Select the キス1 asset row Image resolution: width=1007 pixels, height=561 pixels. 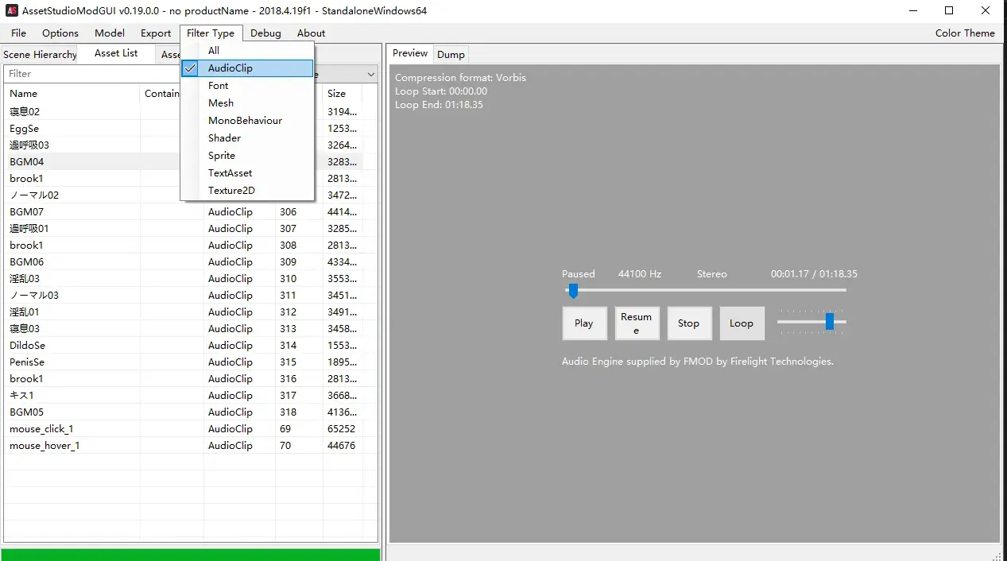point(190,395)
